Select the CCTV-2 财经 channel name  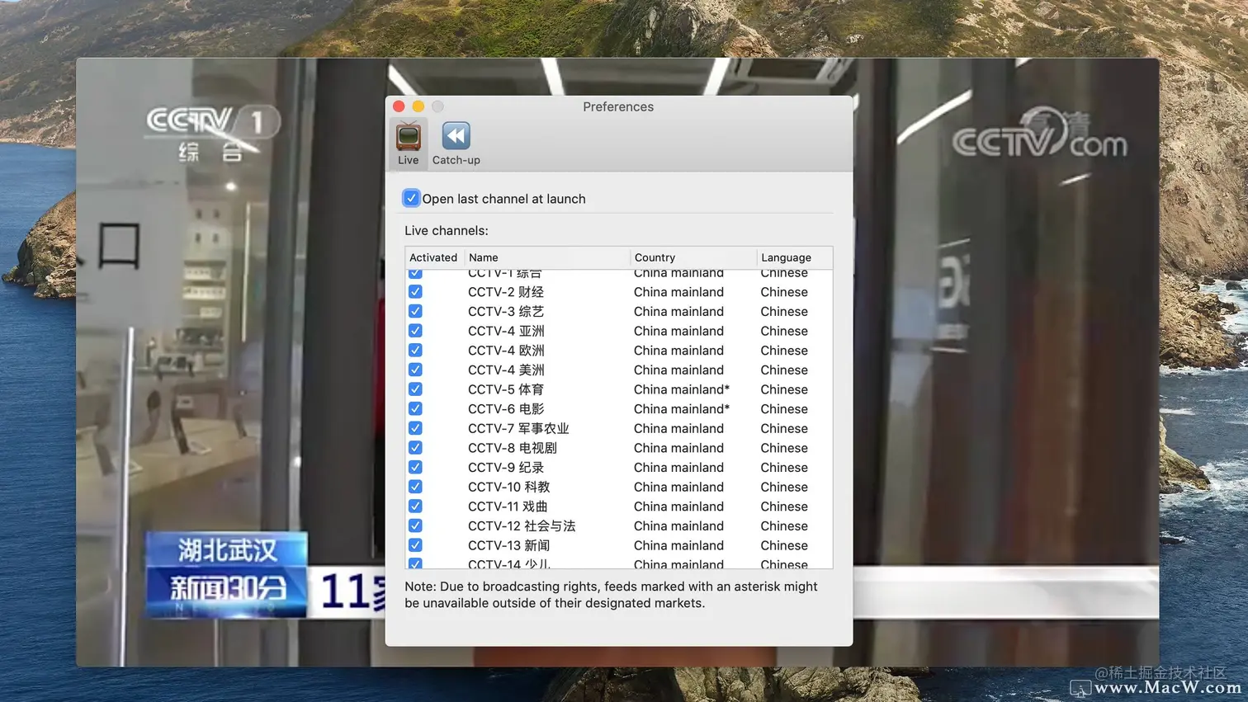506,292
